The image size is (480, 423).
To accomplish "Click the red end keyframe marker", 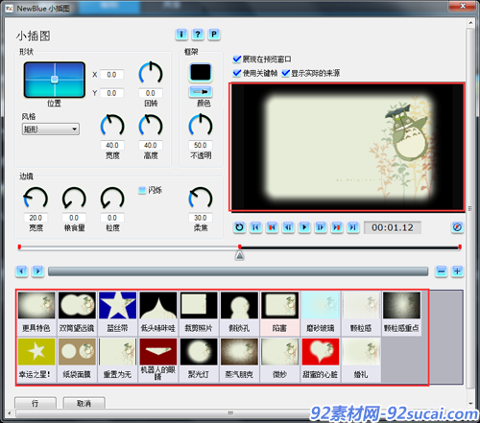I will click(x=460, y=247).
